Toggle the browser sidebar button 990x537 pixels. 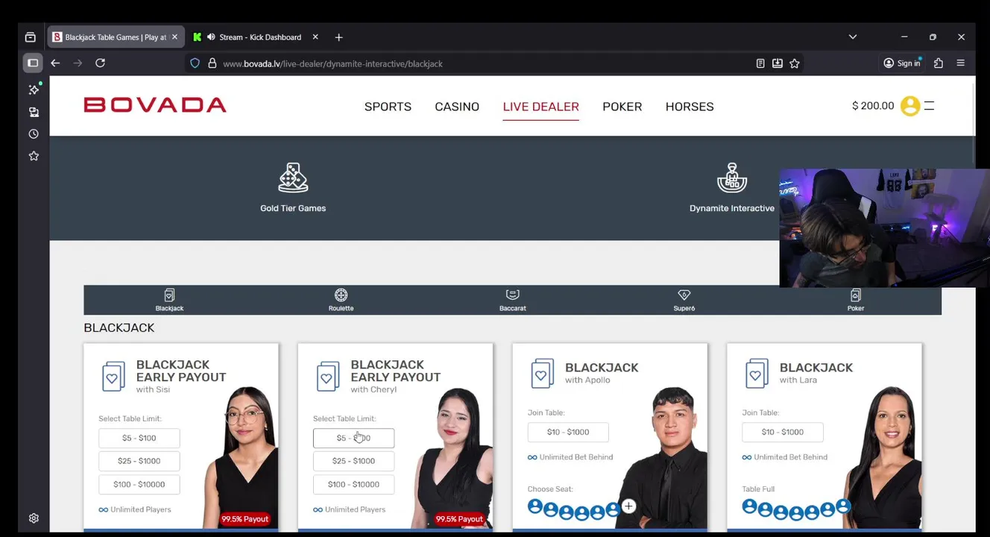click(33, 63)
